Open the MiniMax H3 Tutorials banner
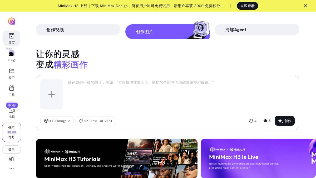Viewport: 316px width, 178px height. (117, 158)
